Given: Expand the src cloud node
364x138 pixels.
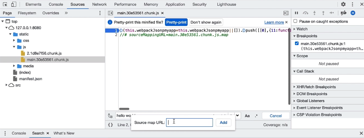Looking at the screenshot, I should (6, 85).
